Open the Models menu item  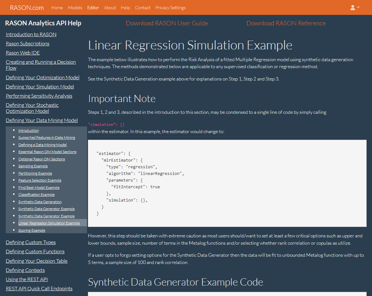pos(75,8)
